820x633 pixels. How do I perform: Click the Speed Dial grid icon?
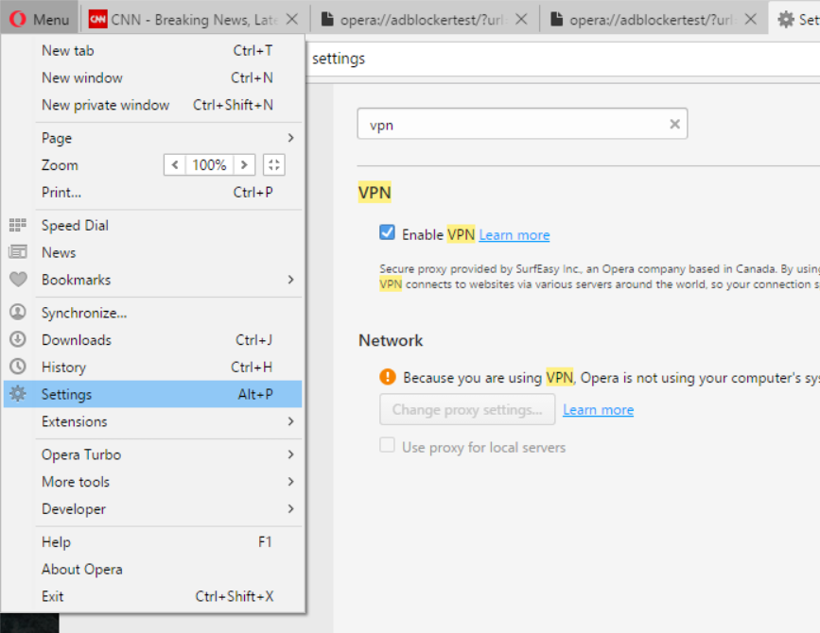coord(18,225)
